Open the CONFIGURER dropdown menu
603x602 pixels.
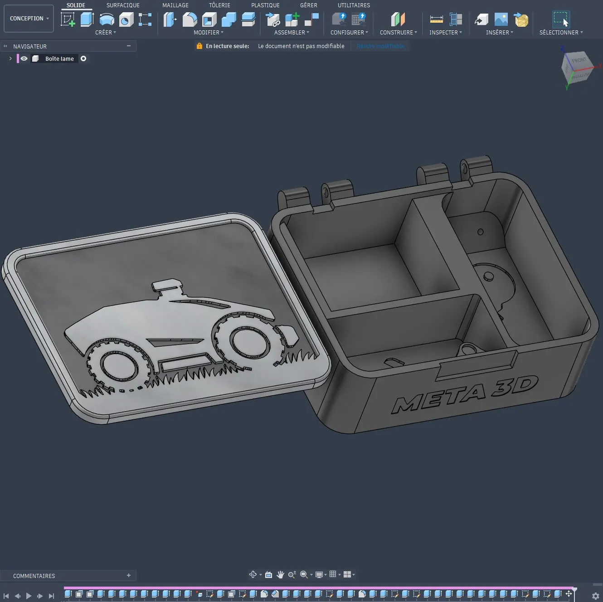click(349, 33)
